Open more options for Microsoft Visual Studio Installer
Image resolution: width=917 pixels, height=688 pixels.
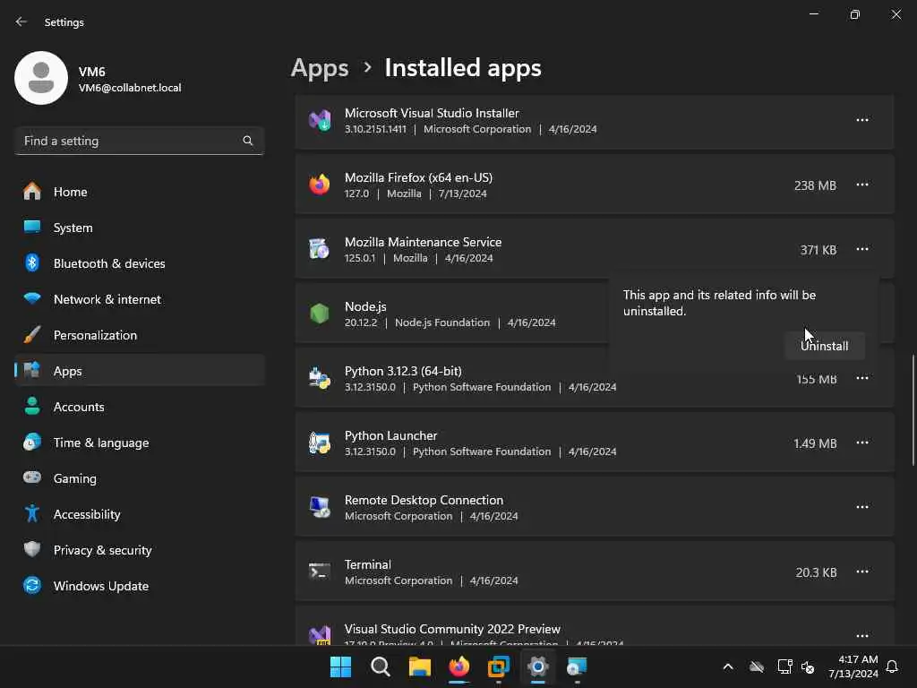click(x=862, y=120)
